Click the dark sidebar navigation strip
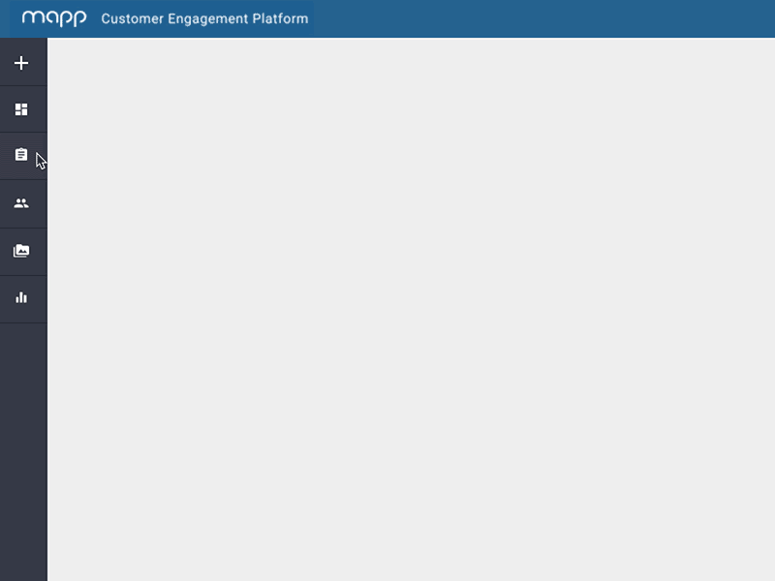The width and height of the screenshot is (775, 581). tap(21, 436)
